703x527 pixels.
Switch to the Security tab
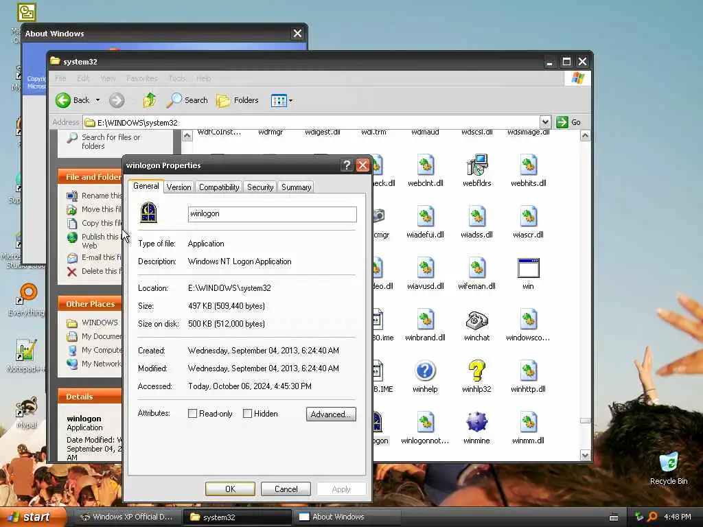[x=260, y=187]
